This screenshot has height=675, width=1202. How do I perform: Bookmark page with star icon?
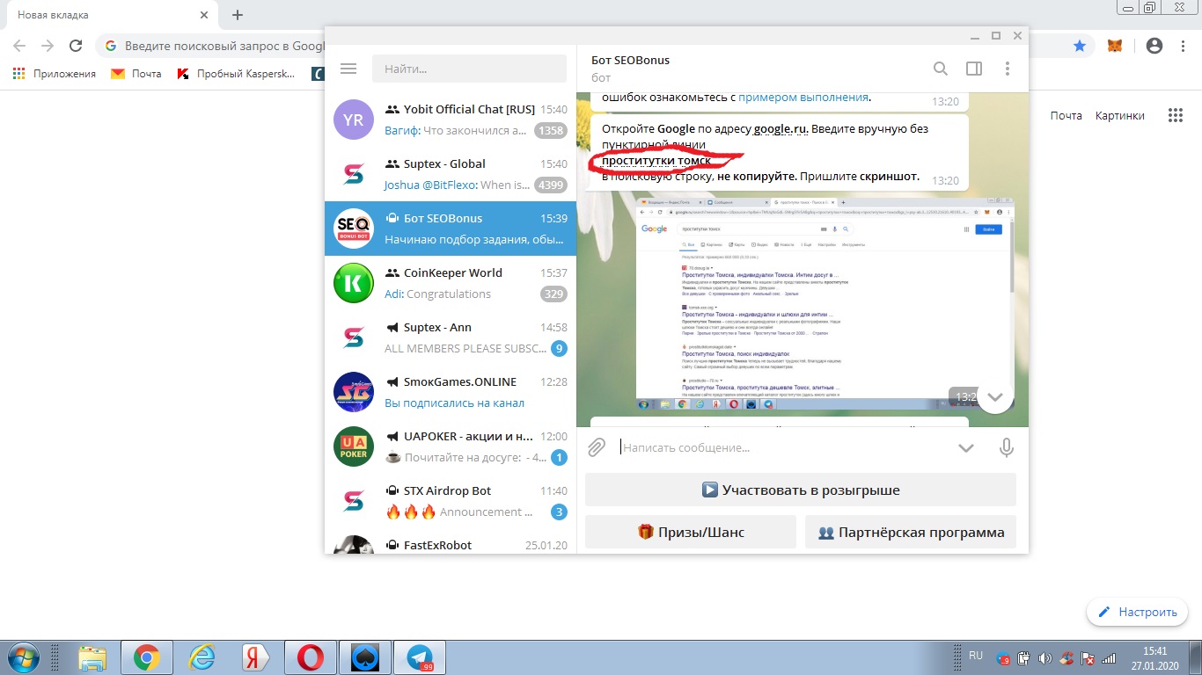1080,46
